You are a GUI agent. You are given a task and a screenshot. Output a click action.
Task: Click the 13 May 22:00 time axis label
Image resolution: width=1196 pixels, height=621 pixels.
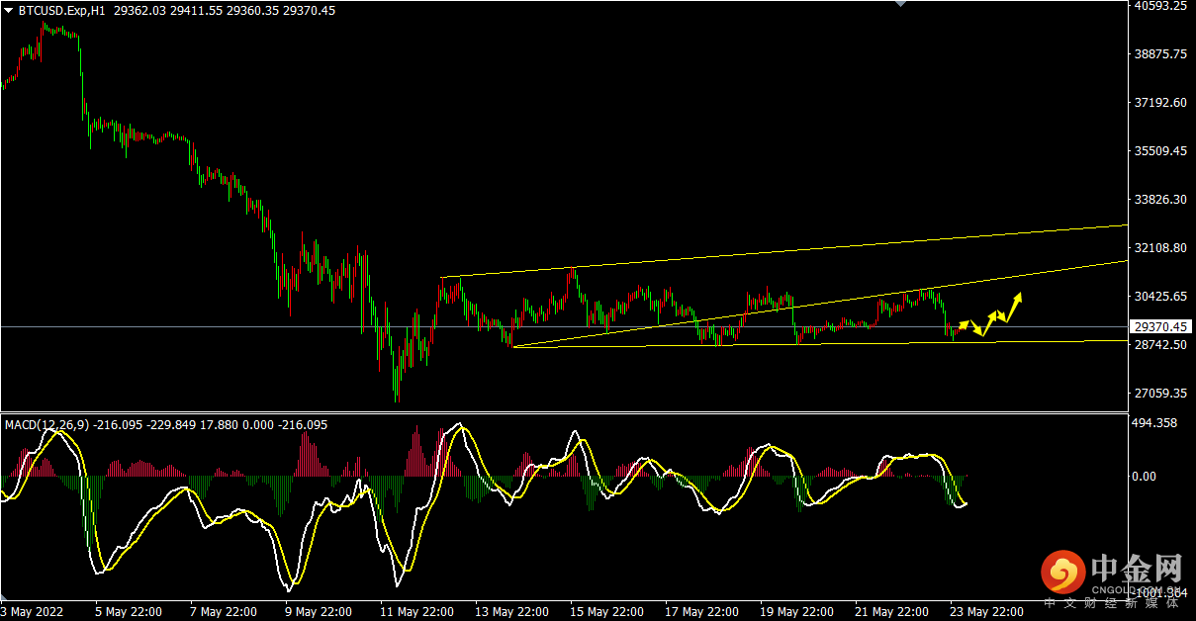tap(510, 611)
